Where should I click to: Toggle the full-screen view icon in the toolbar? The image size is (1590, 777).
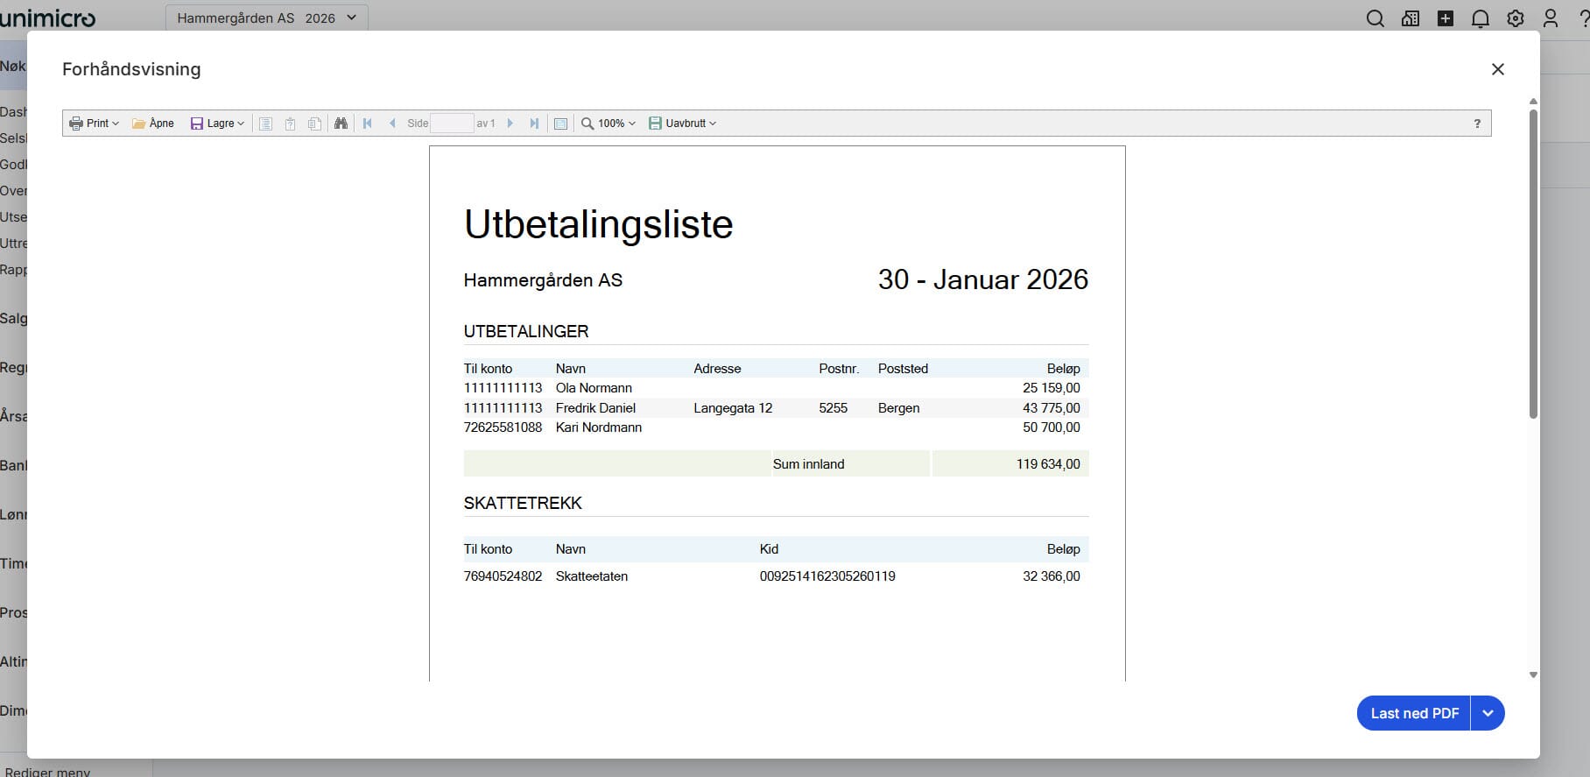561,124
